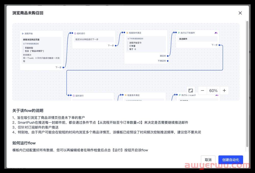Image resolution: width=255 pixels, height=173 pixels.
Task: Click the clock icon of the lower 延时进行 node
Action: [74, 96]
